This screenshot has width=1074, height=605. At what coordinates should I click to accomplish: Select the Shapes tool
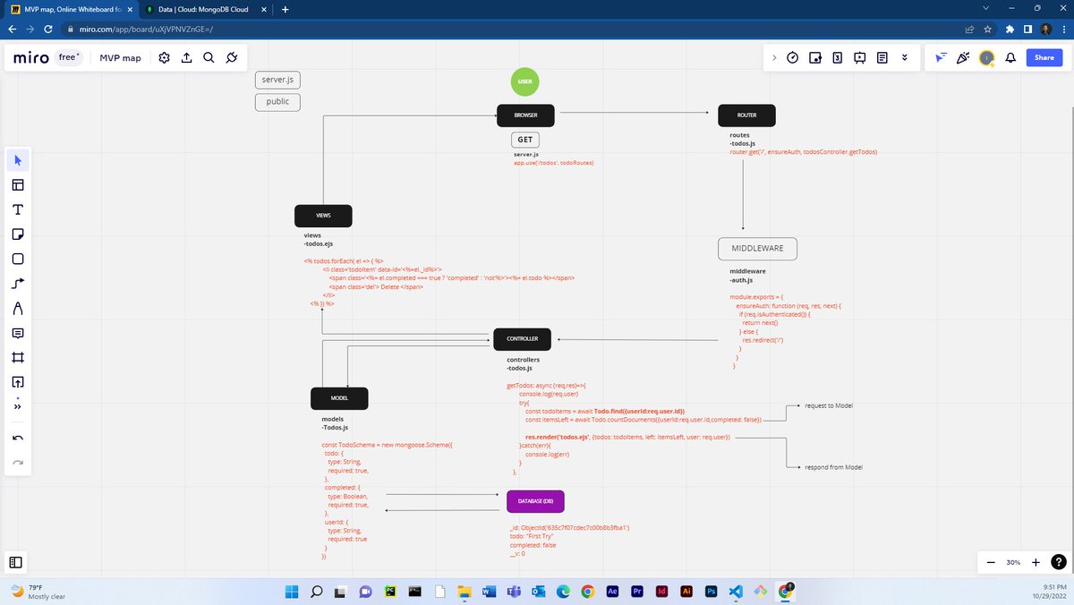[18, 259]
